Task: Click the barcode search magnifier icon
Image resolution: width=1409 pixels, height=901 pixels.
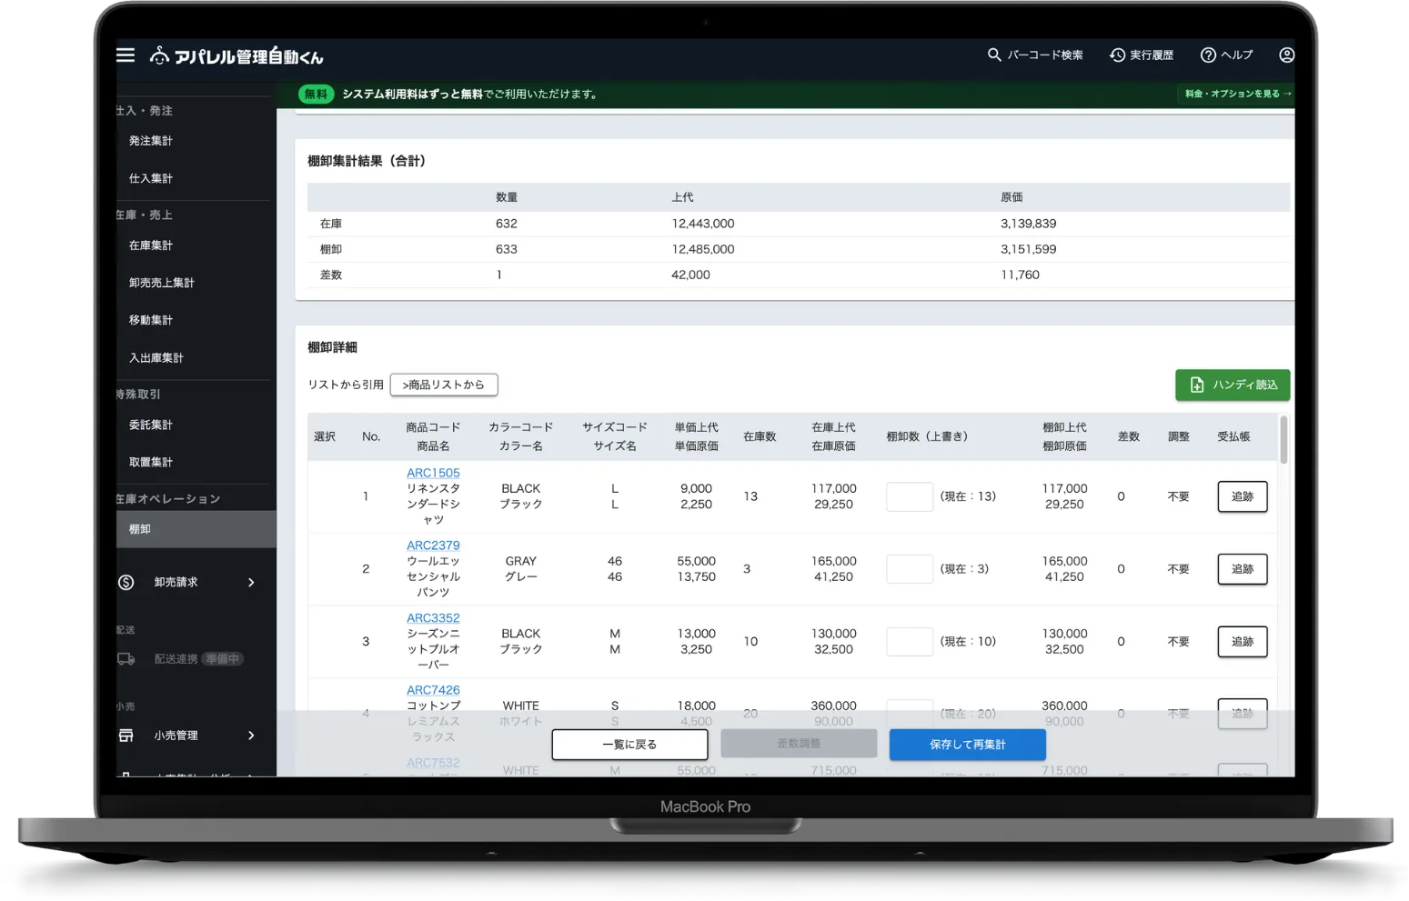Action: 994,55
